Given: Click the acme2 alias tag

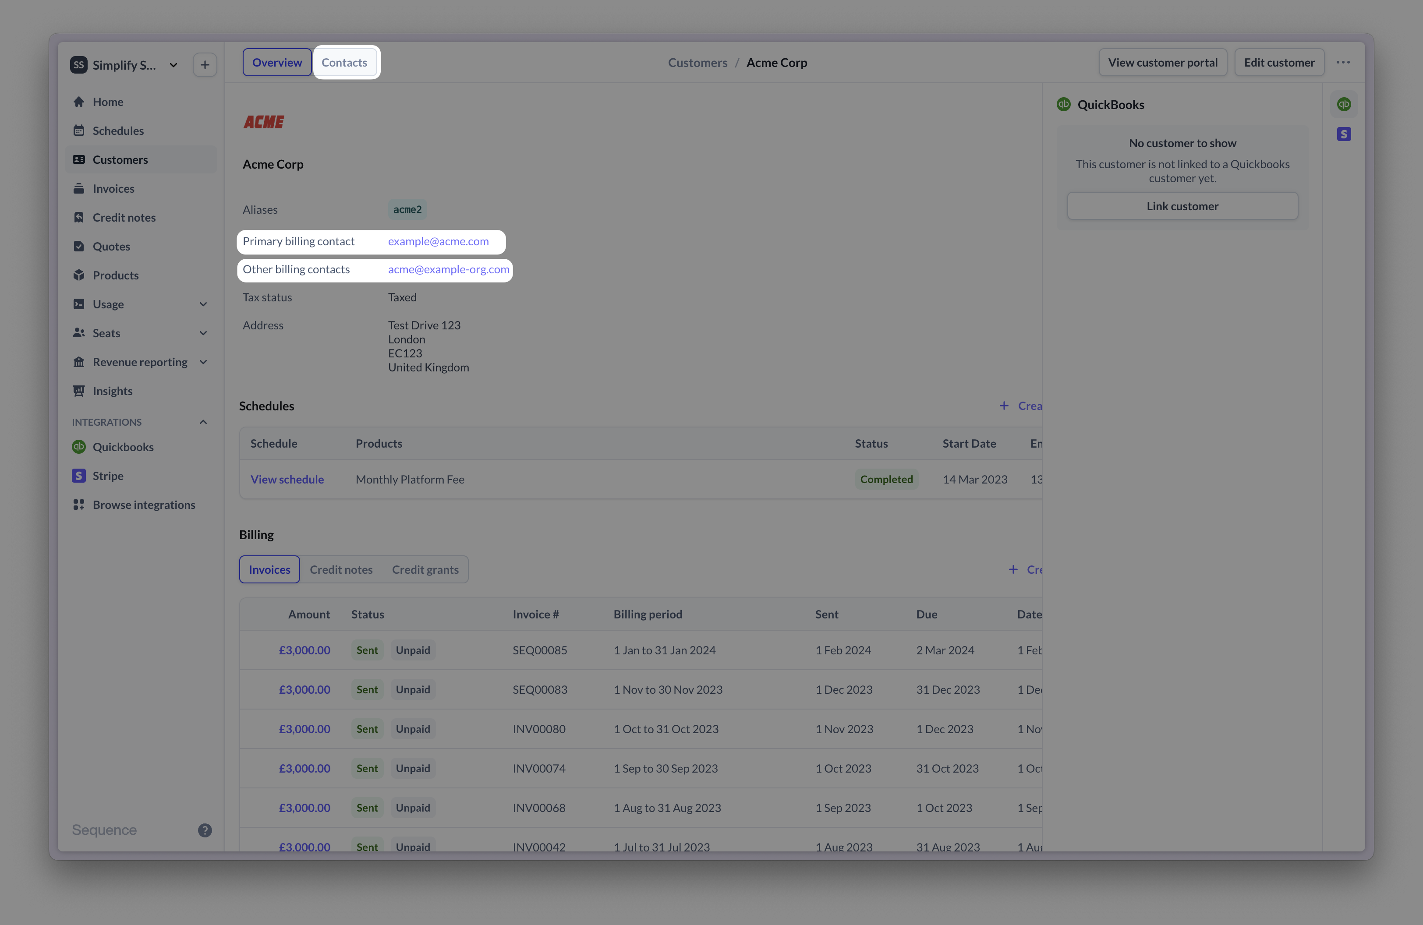Looking at the screenshot, I should tap(407, 210).
